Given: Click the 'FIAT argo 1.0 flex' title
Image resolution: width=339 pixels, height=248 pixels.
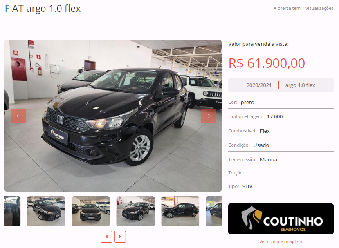Looking at the screenshot, I should point(43,9).
